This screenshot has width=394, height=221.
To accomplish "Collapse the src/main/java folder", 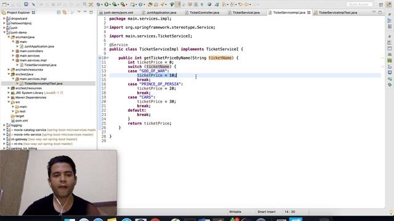I will [x=9, y=37].
